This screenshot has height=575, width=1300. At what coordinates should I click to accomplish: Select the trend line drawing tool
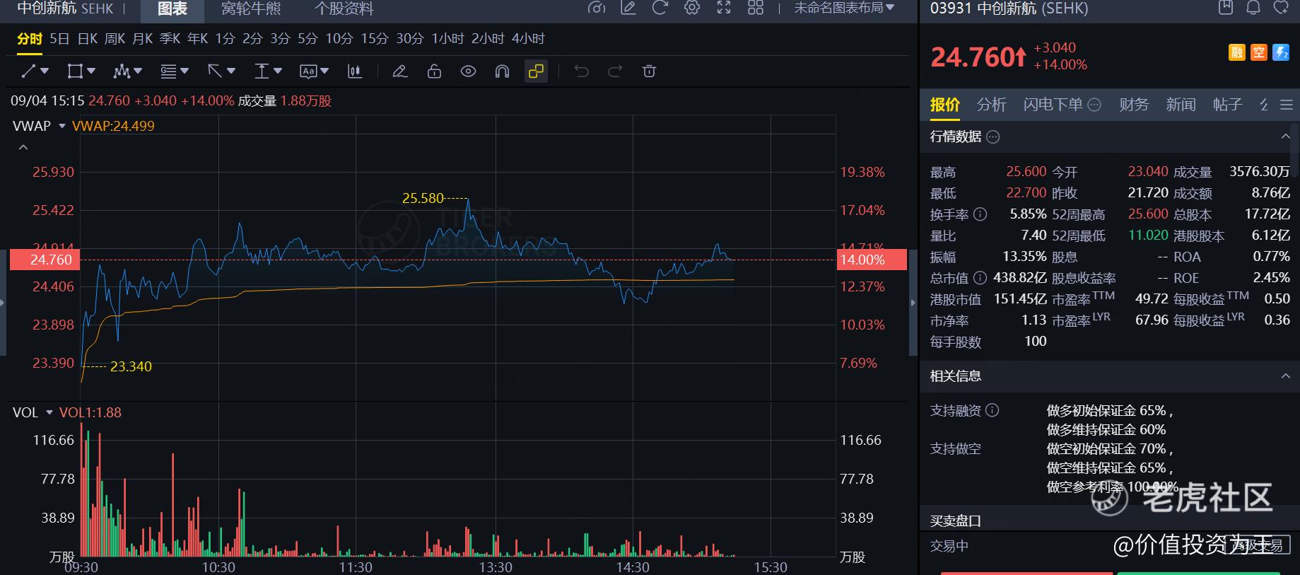coord(29,71)
